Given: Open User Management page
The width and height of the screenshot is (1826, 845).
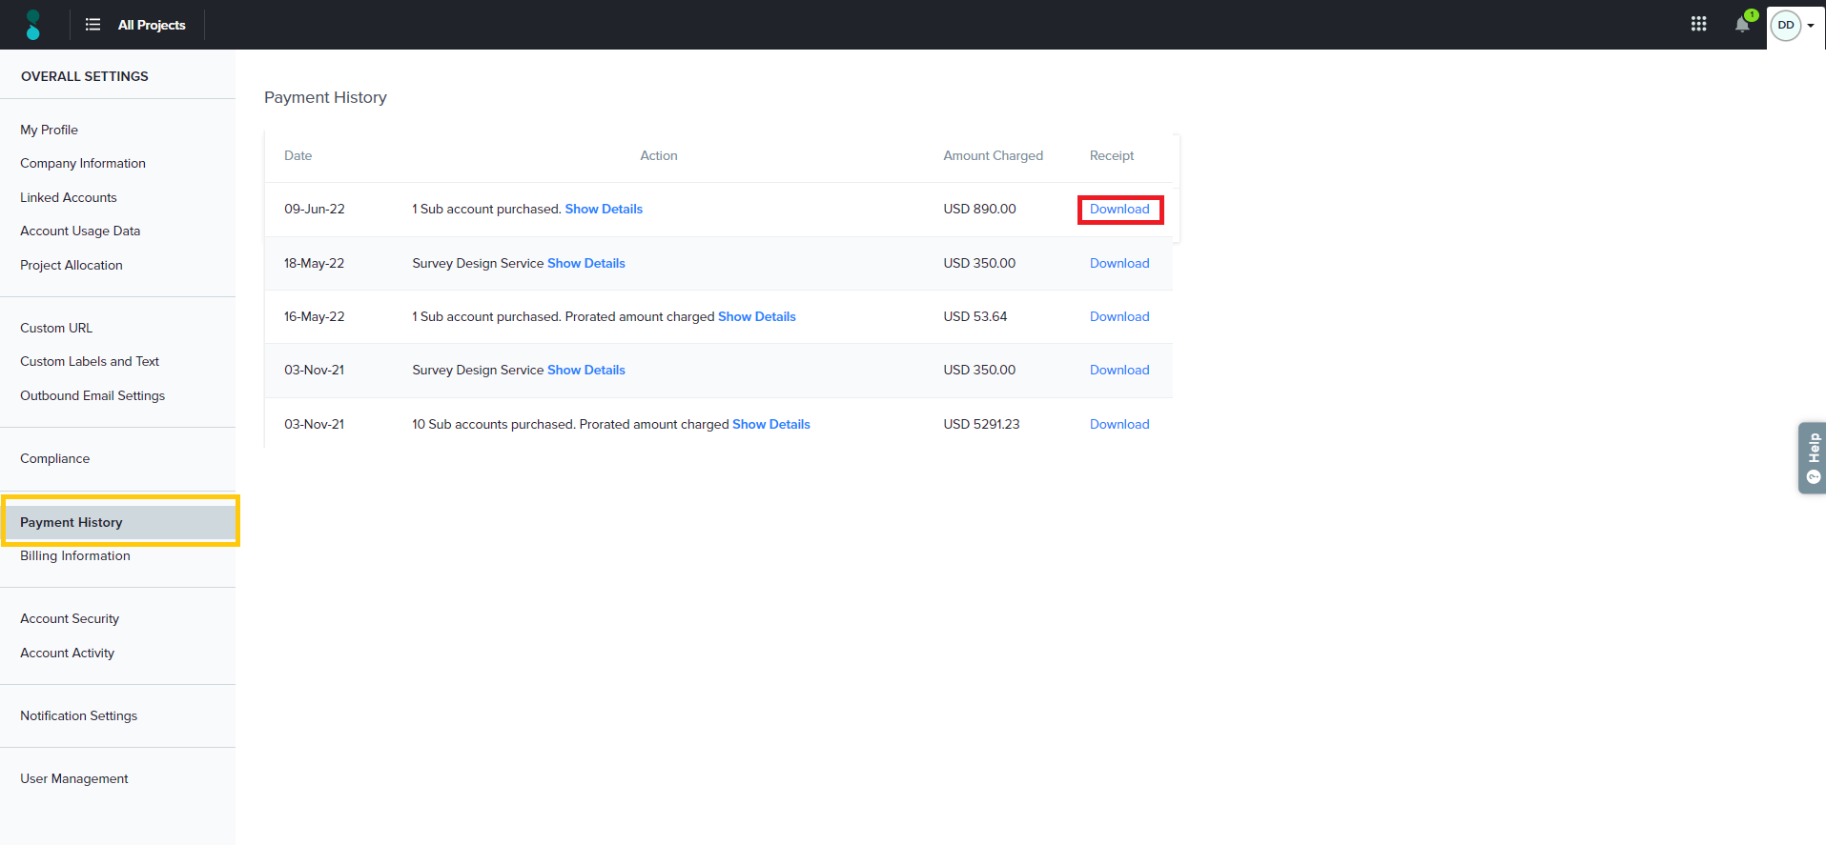Looking at the screenshot, I should (74, 778).
